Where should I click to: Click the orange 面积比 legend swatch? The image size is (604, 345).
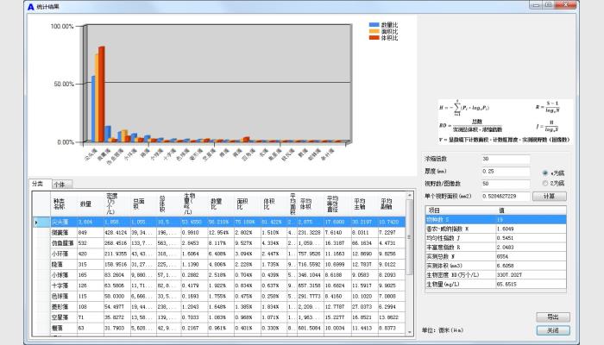point(373,31)
